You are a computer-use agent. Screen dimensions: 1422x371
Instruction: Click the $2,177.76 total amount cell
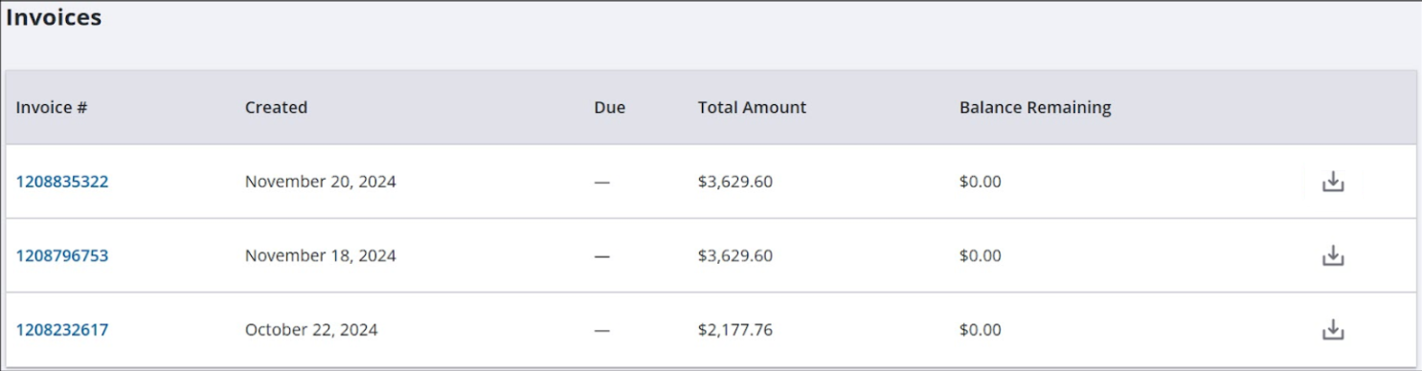pos(734,330)
